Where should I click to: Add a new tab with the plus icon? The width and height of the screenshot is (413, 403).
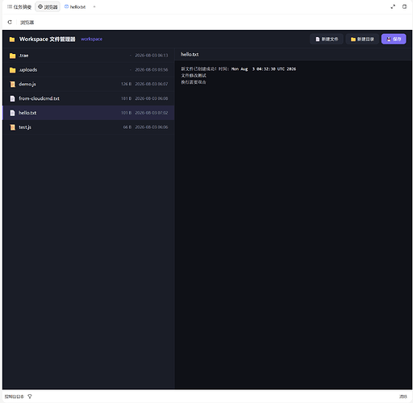click(x=94, y=6)
